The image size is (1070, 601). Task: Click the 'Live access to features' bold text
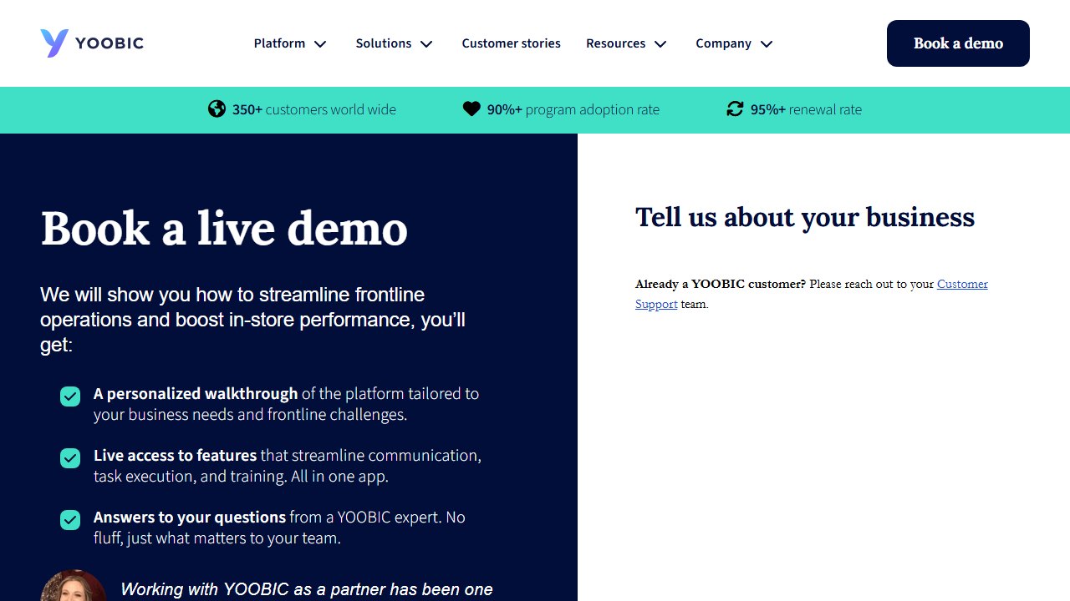pyautogui.click(x=176, y=455)
